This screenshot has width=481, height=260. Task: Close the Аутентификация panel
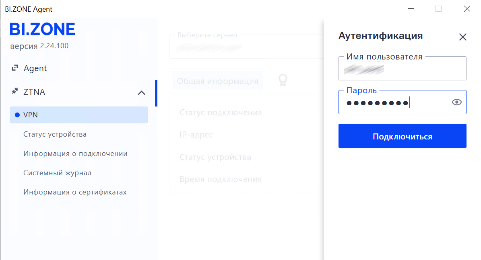[462, 37]
